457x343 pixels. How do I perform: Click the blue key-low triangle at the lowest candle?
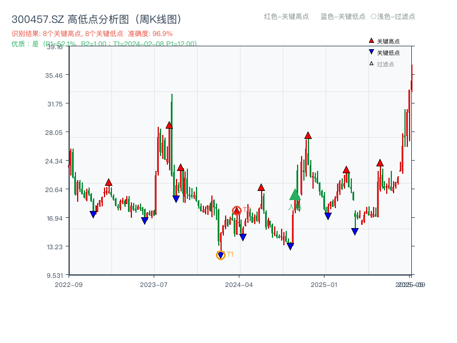pyautogui.click(x=221, y=254)
